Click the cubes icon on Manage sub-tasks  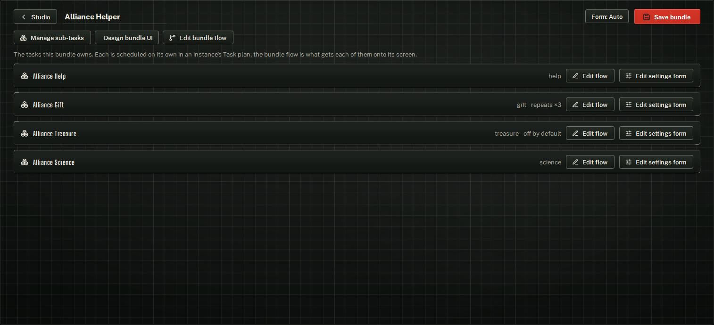[x=23, y=38]
